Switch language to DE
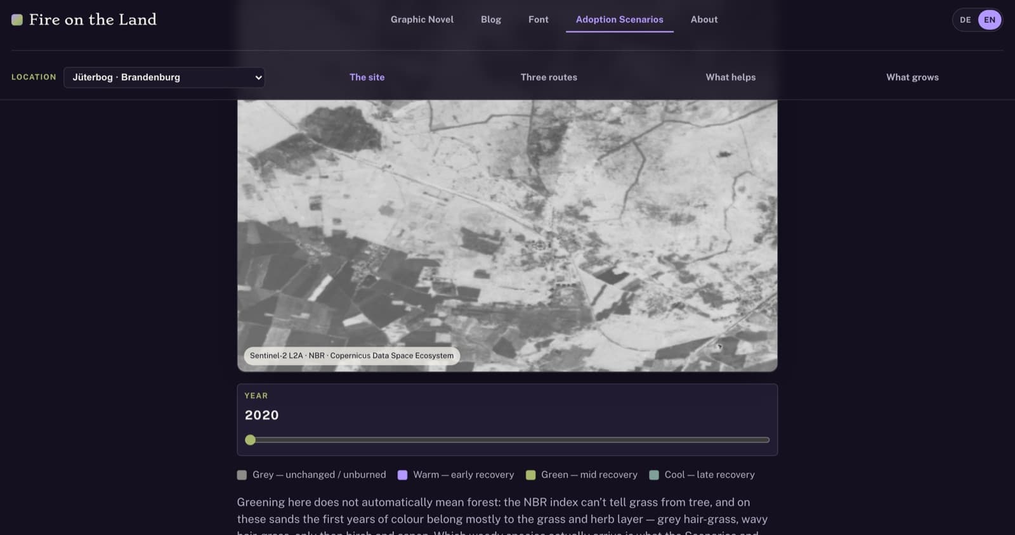Viewport: 1015px width, 535px height. tap(966, 20)
